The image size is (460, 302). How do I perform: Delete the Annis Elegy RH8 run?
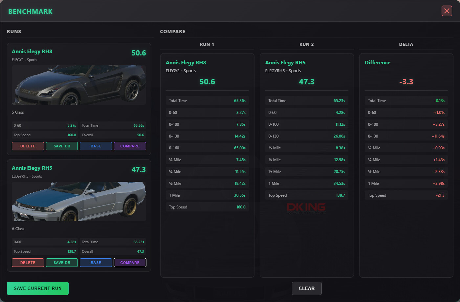[28, 146]
